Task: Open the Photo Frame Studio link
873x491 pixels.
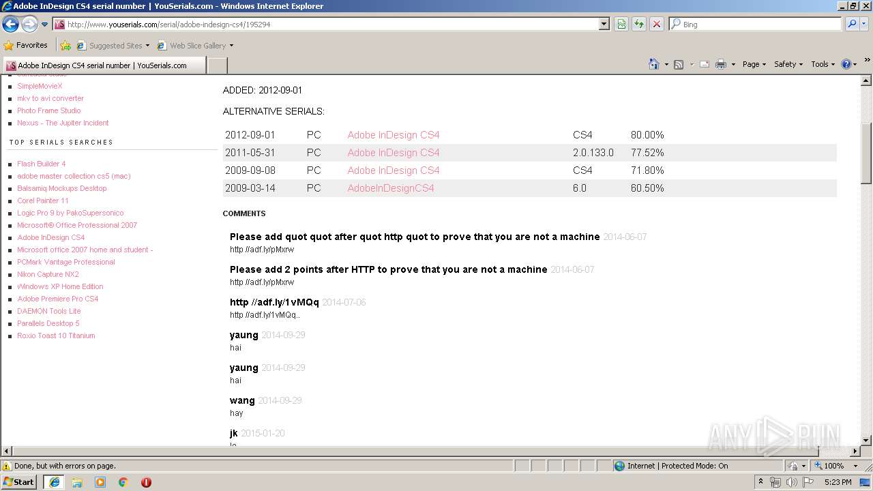Action: click(49, 110)
